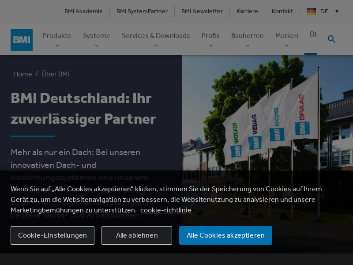Open the DE language selector arrow
Viewport: 353px width, 265px height.
pos(337,11)
